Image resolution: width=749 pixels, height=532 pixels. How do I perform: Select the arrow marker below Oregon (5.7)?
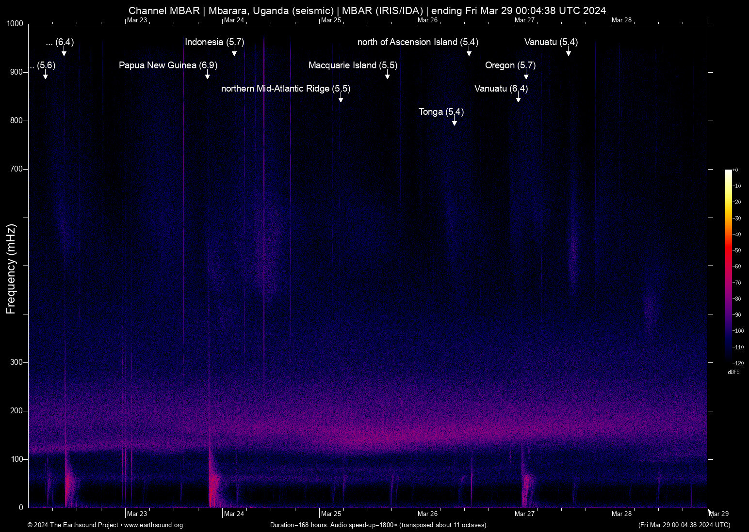526,75
